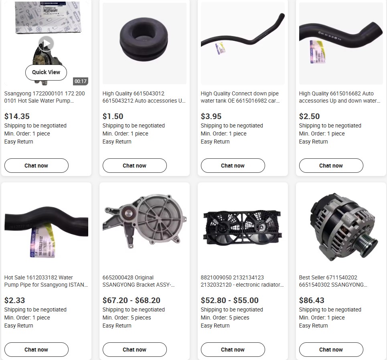Click Chat now for the $2.33 pump pipe

click(36, 350)
